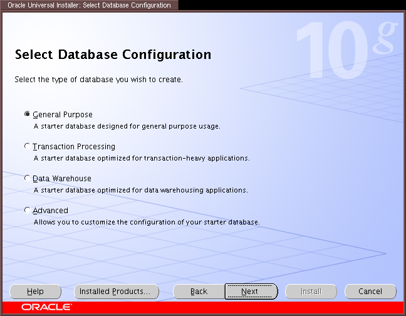Click the data warehousing applications description text
This screenshot has height=316, width=406.
[140, 190]
